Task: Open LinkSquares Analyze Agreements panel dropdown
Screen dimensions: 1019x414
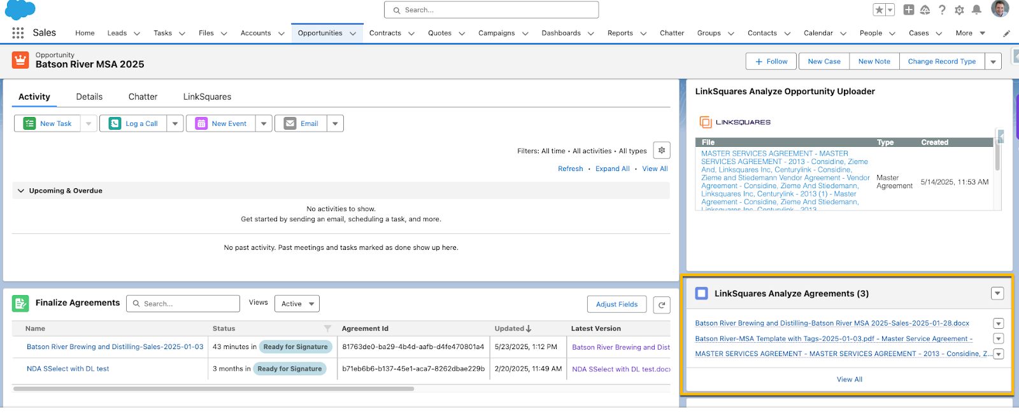Action: click(997, 293)
